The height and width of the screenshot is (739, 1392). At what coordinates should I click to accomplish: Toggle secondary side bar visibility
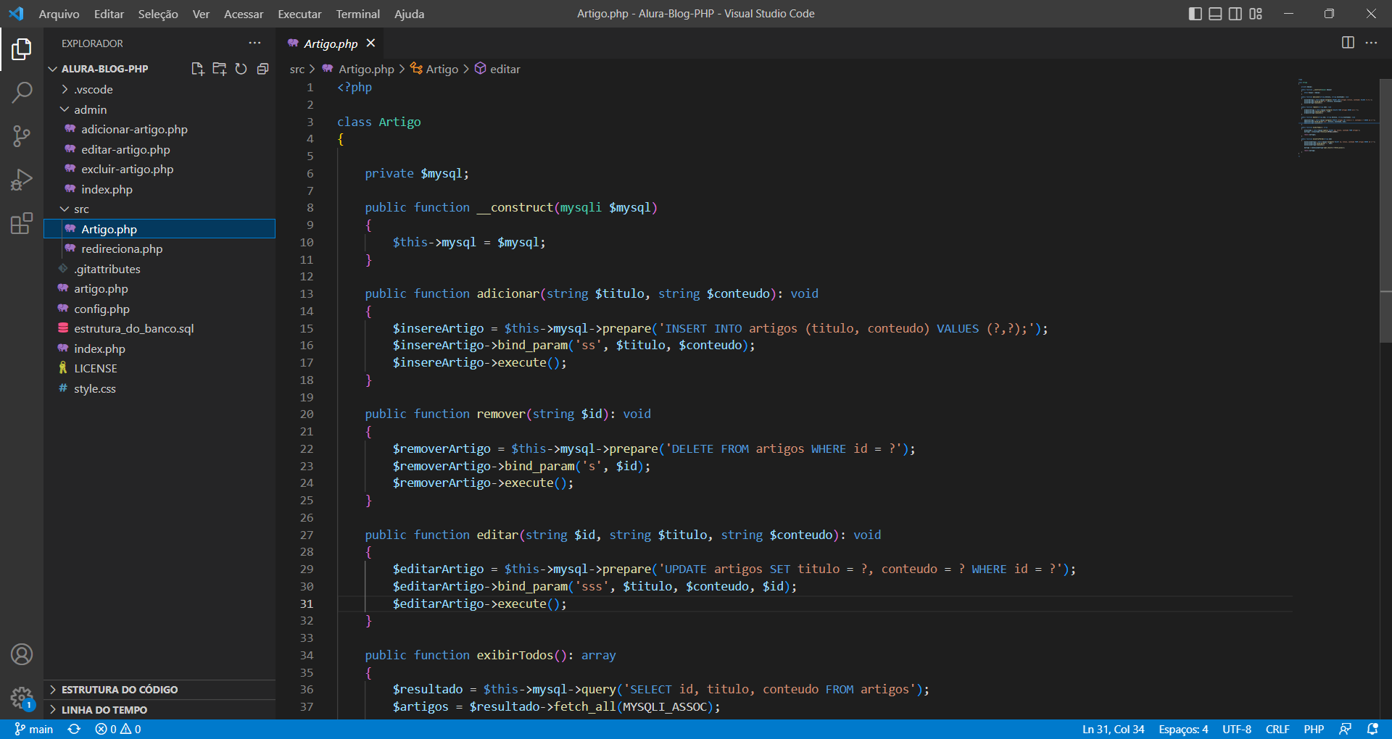pos(1235,14)
